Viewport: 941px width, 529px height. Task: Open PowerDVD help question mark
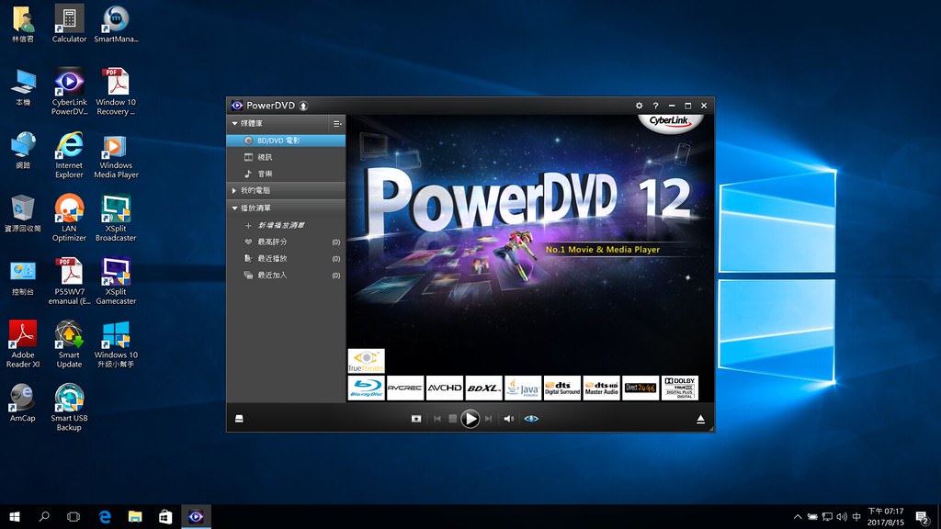(x=655, y=106)
